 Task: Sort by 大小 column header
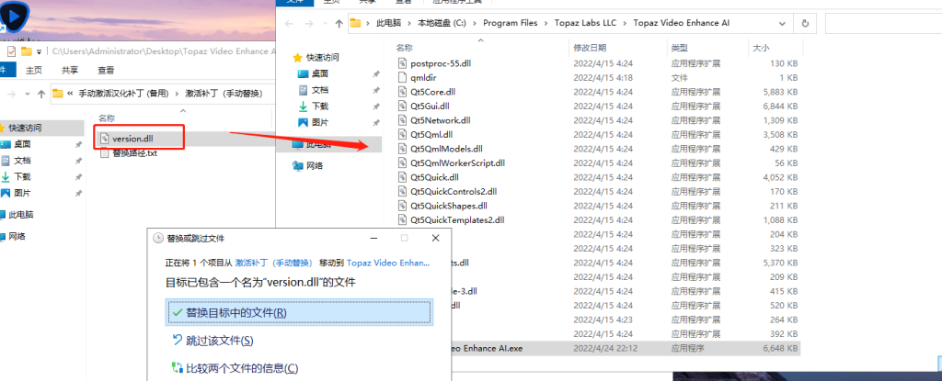pyautogui.click(x=761, y=48)
